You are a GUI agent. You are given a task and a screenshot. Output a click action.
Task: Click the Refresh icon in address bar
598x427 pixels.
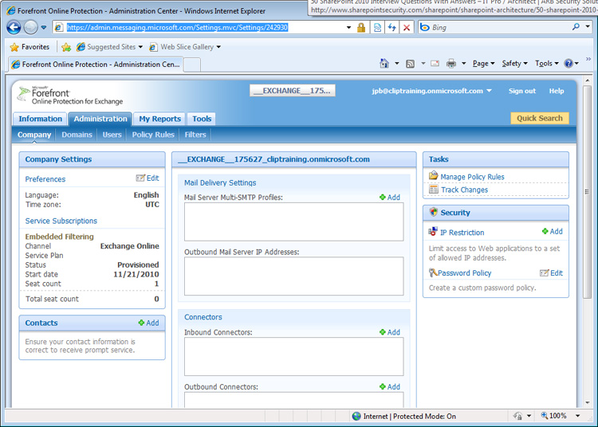click(391, 27)
